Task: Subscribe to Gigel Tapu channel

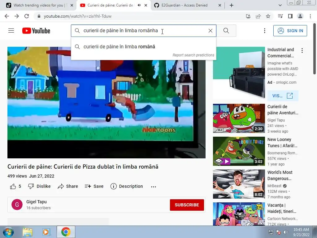Action: coord(187,205)
